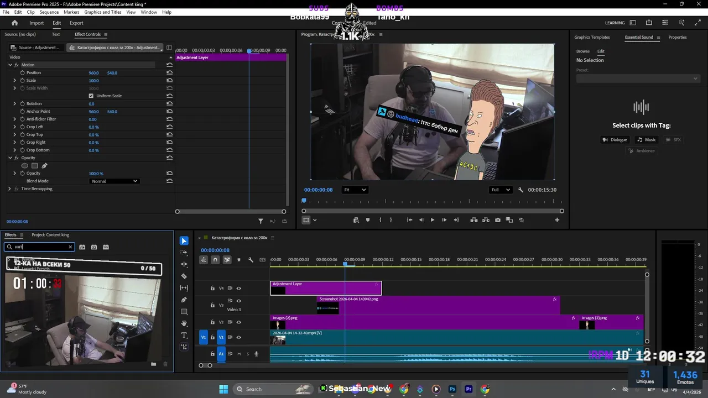Expand Time Remapping effect
708x398 pixels.
[x=9, y=188]
